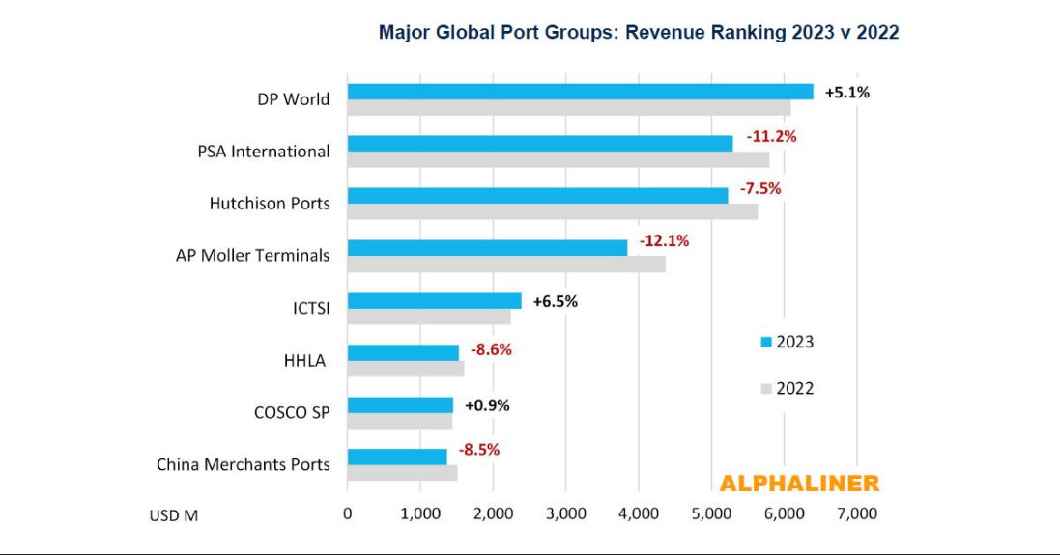Click the +6.5% label beside ICTSI
The height and width of the screenshot is (555, 1060).
(555, 301)
